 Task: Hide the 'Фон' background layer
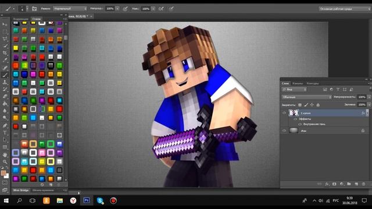coord(284,131)
